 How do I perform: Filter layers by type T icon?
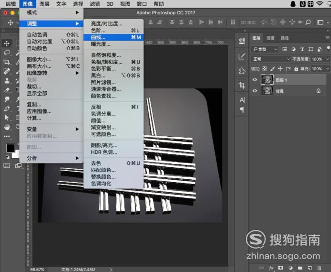point(302,49)
